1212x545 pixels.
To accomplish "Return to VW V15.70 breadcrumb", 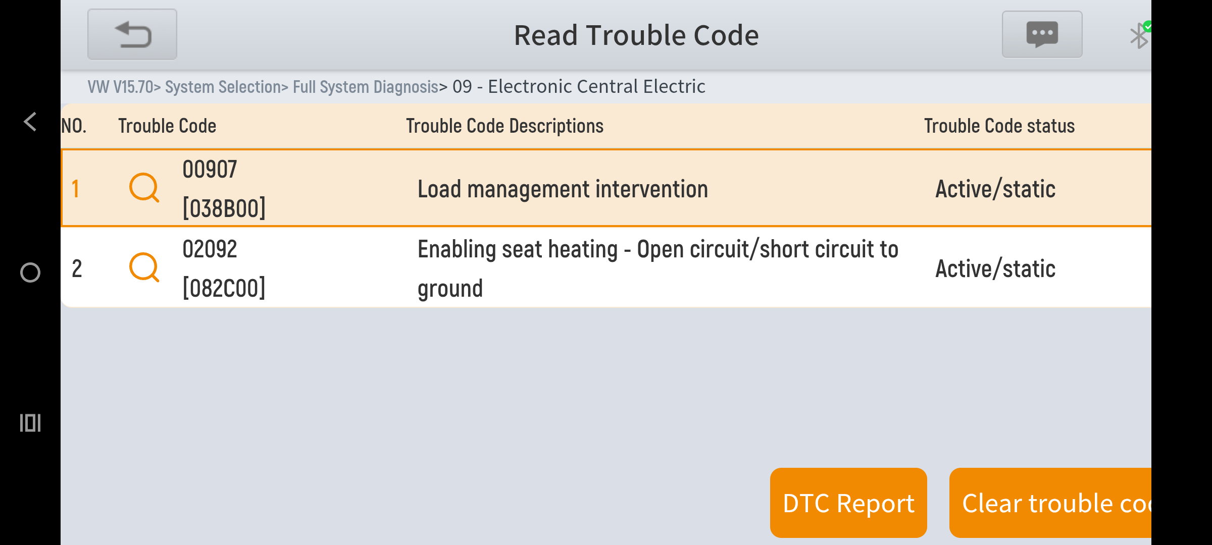I will pos(120,87).
